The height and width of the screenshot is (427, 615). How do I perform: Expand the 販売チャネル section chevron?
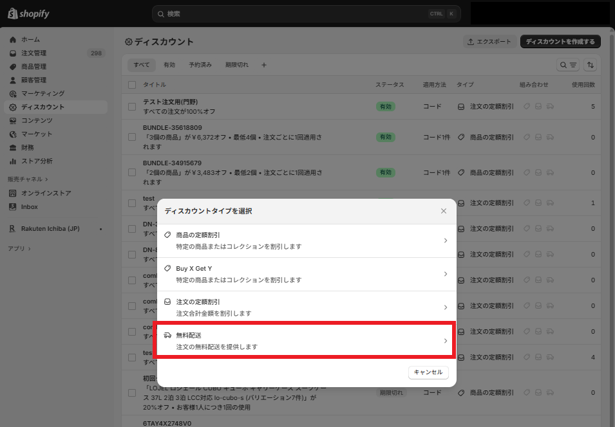(x=46, y=179)
